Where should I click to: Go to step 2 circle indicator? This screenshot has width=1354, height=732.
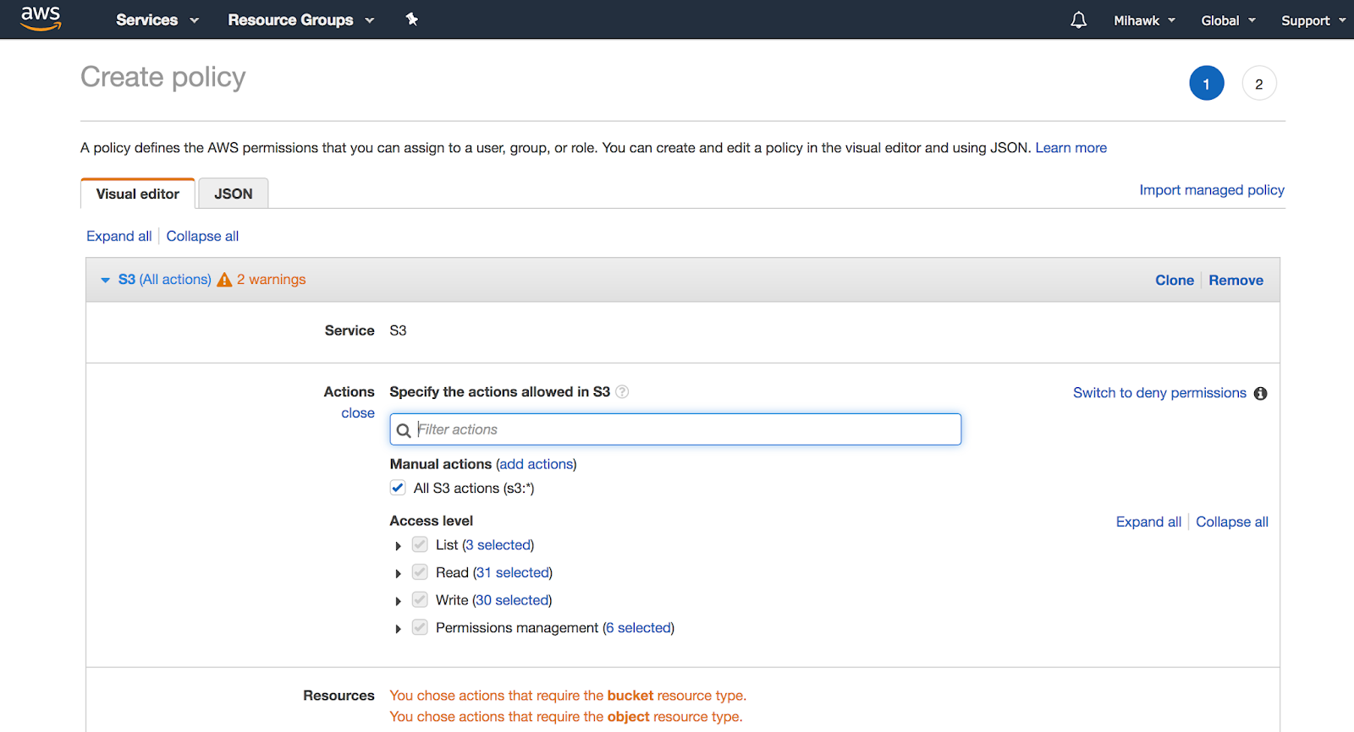coord(1258,84)
